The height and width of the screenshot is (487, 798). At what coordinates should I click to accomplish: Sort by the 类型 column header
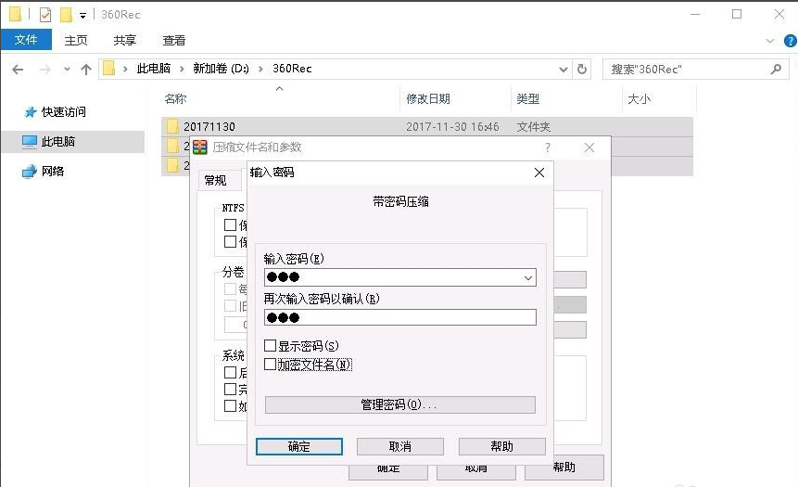[527, 99]
